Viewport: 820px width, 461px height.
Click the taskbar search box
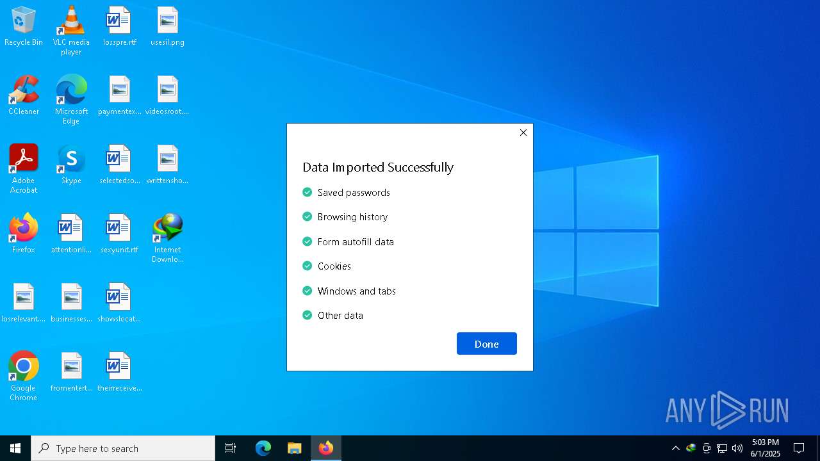pos(123,448)
